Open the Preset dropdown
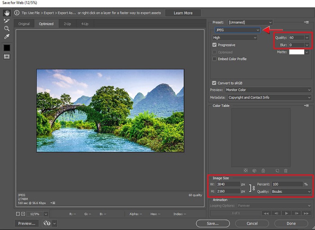 coord(250,22)
